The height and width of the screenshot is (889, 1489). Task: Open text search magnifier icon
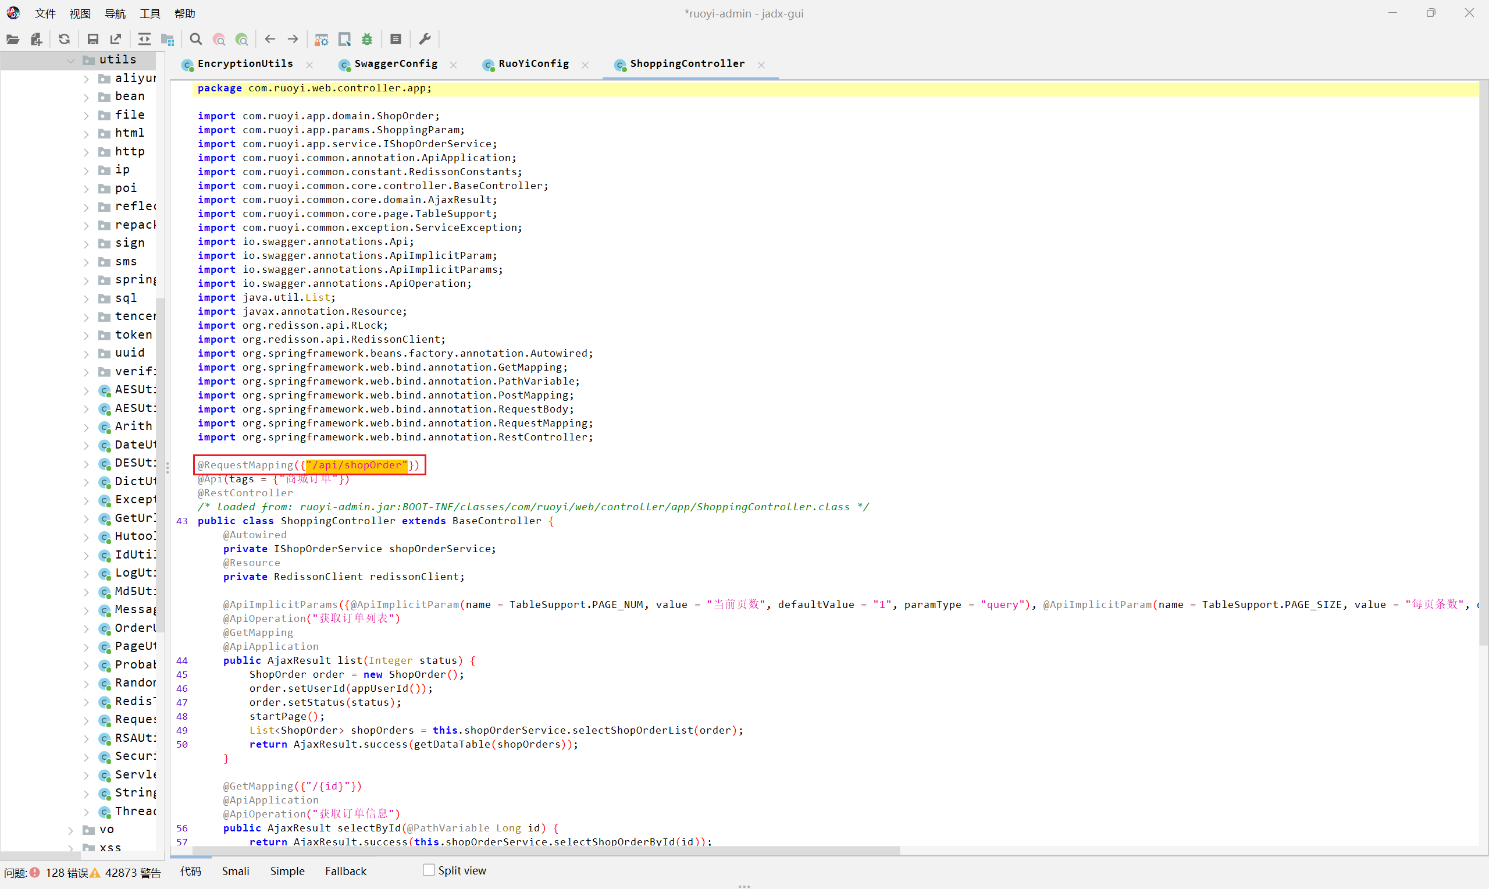click(x=196, y=40)
